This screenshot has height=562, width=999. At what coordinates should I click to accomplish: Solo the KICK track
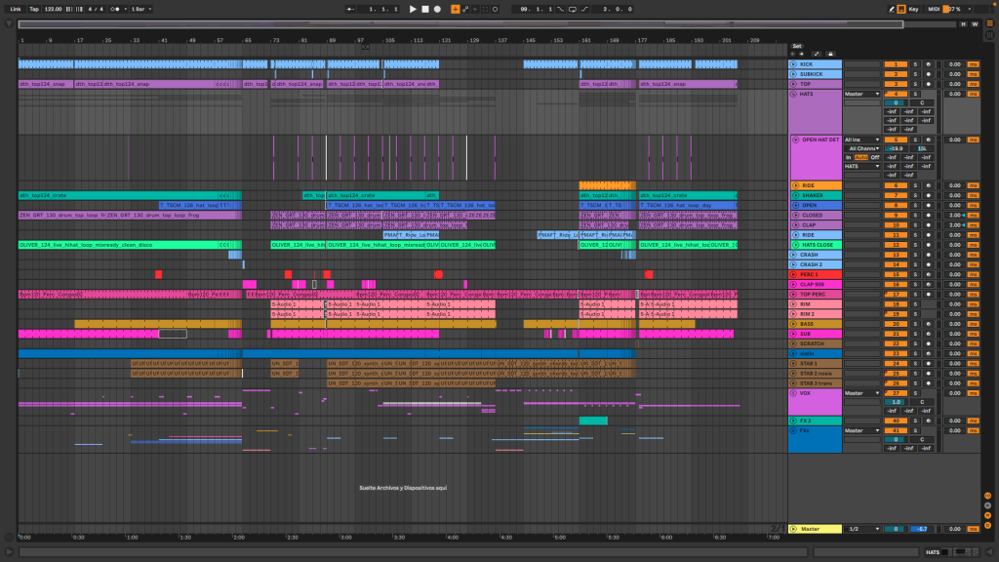915,64
